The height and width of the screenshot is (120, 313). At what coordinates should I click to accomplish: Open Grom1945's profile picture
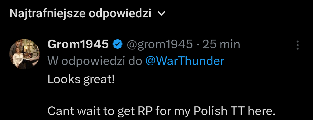click(25, 54)
